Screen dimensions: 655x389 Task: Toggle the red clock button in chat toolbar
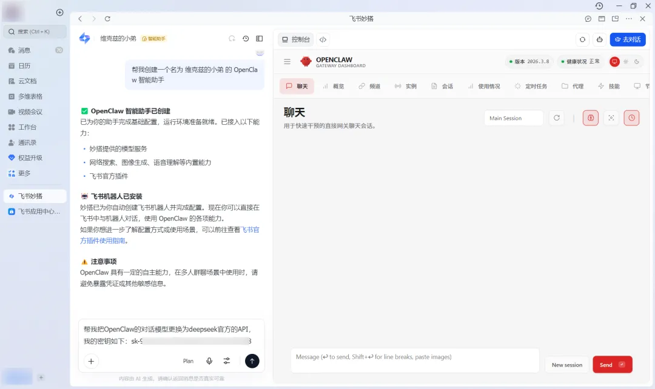click(631, 118)
